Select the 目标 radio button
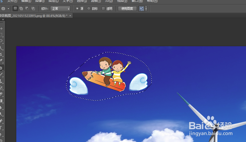The height and width of the screenshot is (142, 246). click(89, 9)
